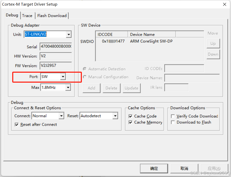This screenshot has height=177, width=231.
Task: Click the IDCODE column header
Action: coord(112,34)
